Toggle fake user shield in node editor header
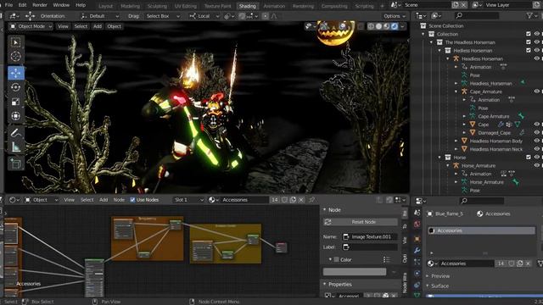543x305 pixels. pos(284,200)
